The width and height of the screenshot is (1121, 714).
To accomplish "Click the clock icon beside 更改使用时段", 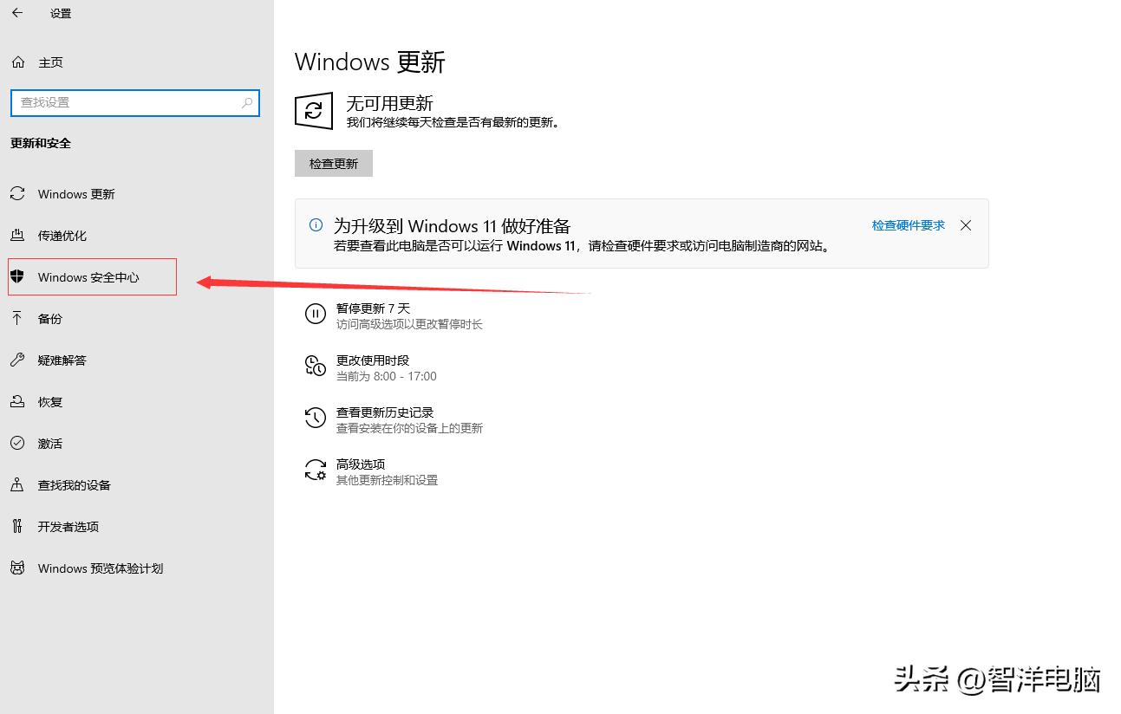I will tap(315, 366).
